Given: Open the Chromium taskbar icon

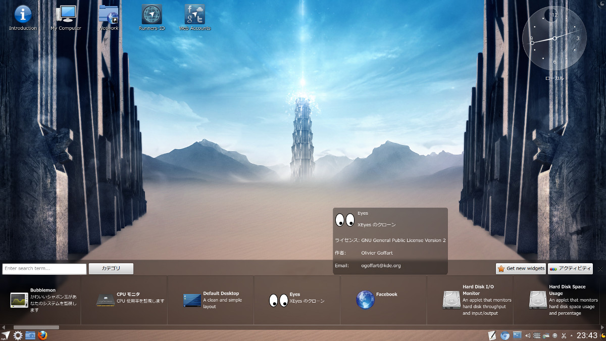Looking at the screenshot, I should [504, 335].
